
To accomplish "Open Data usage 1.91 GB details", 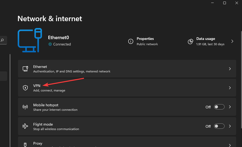I will coord(211,41).
